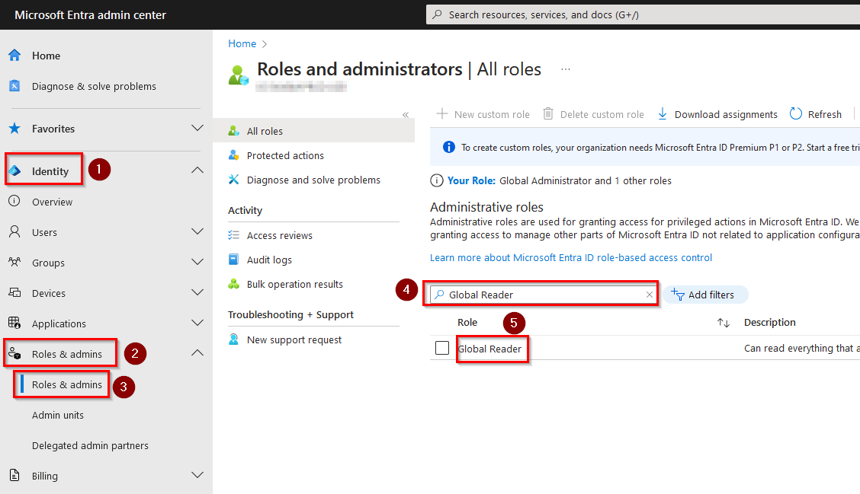Click the Home breadcrumb link
Viewport: 860px width, 494px height.
[242, 43]
